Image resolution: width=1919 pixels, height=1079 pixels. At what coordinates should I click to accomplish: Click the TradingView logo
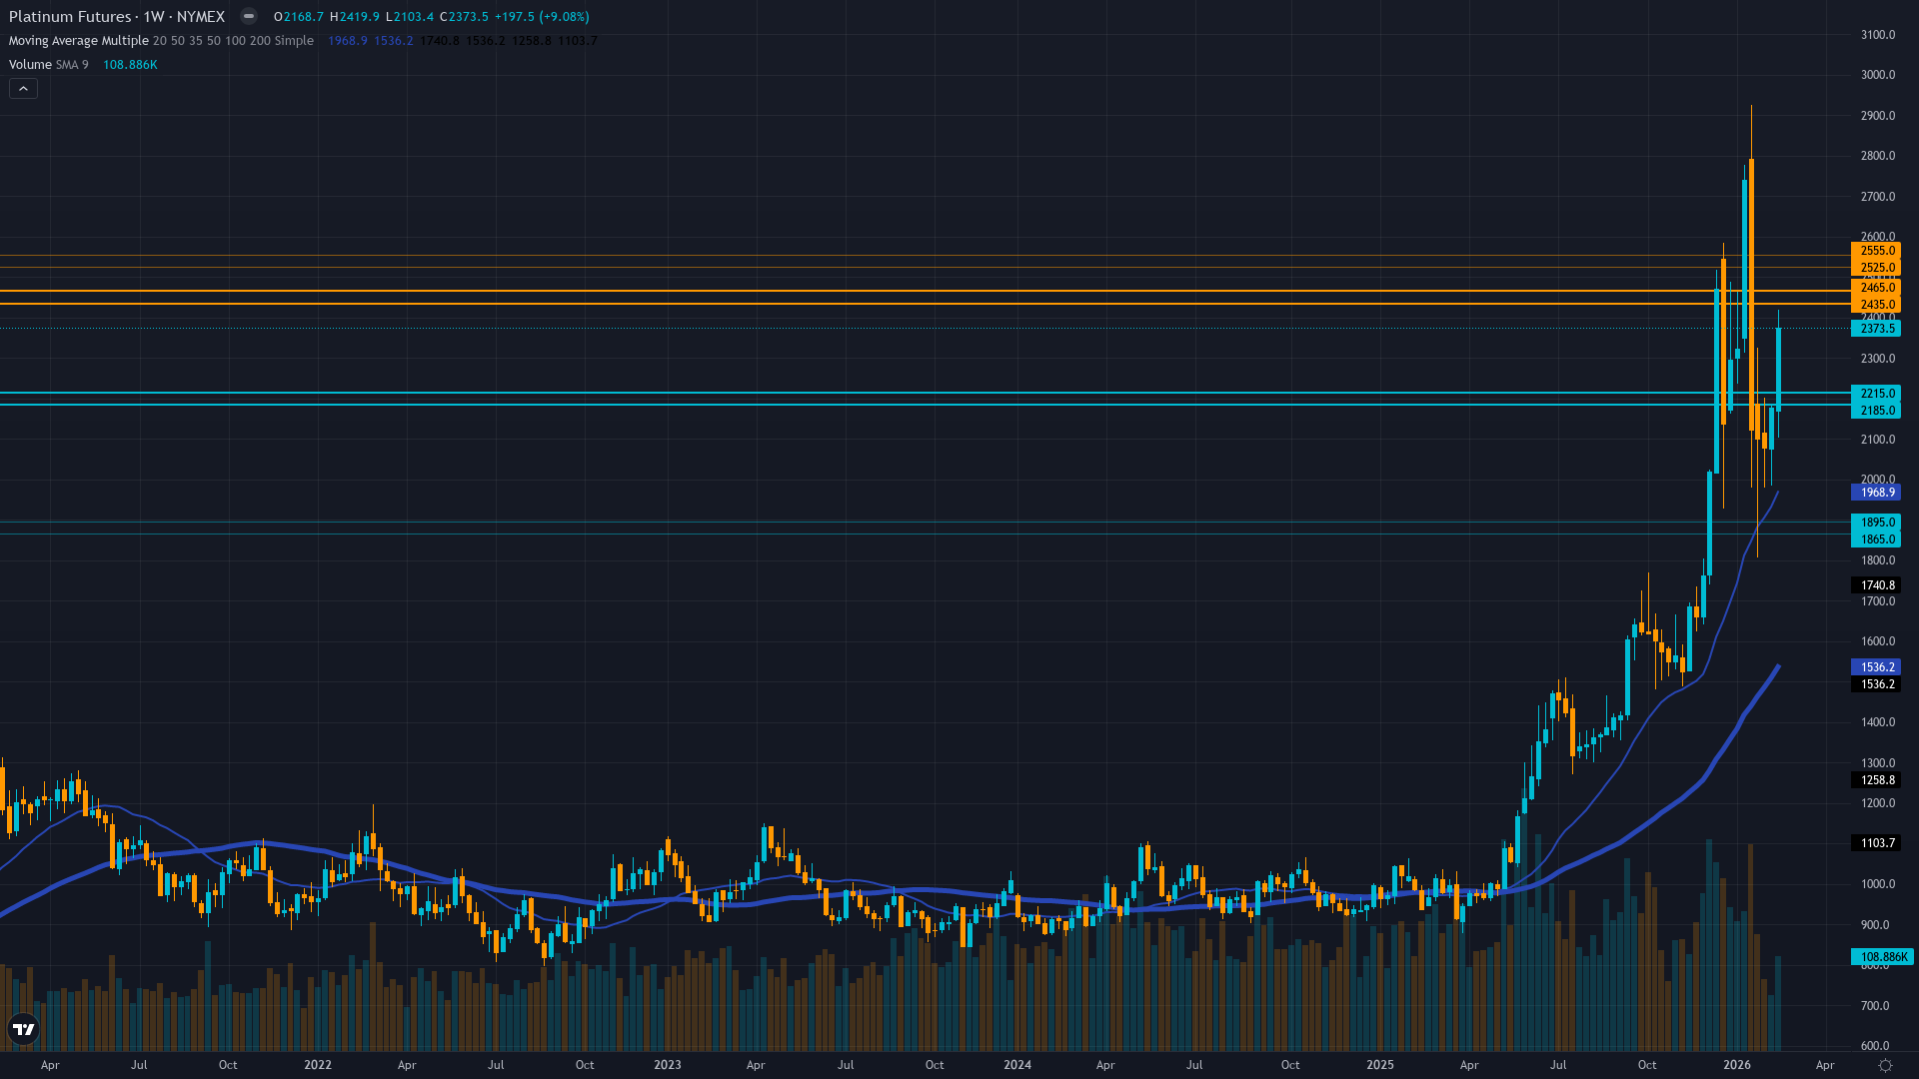[23, 1029]
